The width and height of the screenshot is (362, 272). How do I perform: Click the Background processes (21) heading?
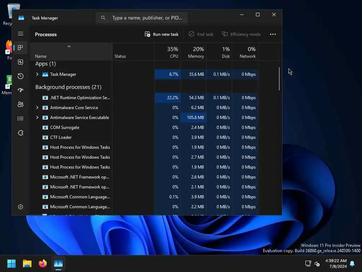(x=68, y=87)
